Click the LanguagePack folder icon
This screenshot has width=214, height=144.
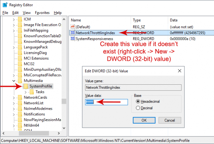coord(20,47)
